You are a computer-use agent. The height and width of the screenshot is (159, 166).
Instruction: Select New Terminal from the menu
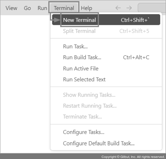[x=79, y=20]
